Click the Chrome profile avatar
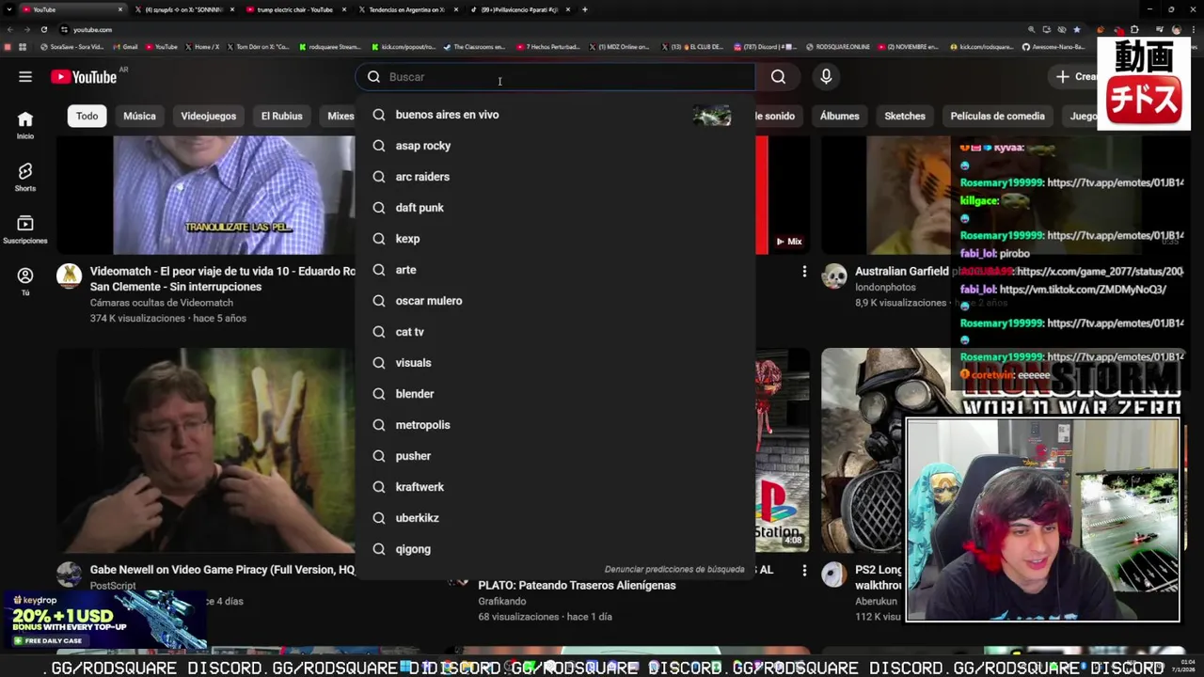The width and height of the screenshot is (1204, 677). coord(1176,29)
